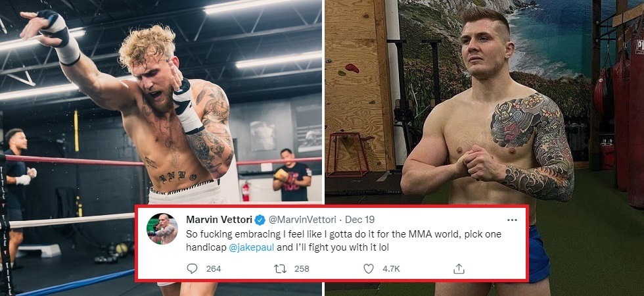644x296 pixels.
Task: Open the three-dot more options menu
Action: (x=512, y=220)
